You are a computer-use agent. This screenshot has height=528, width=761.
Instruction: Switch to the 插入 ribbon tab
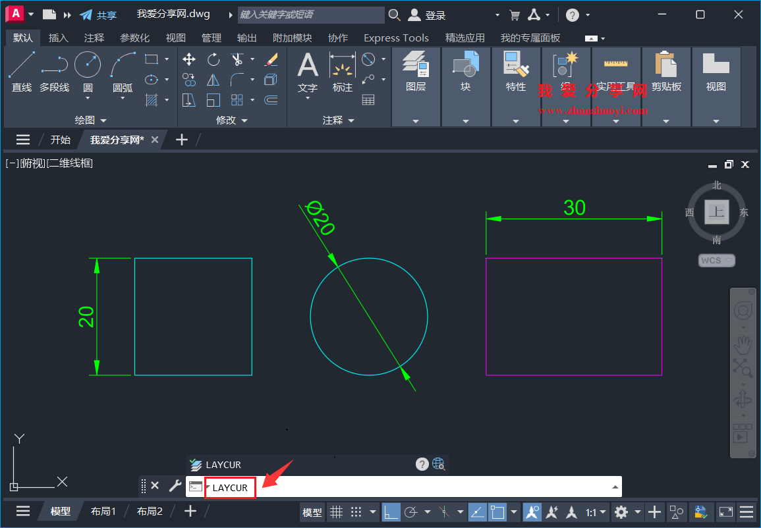click(59, 38)
